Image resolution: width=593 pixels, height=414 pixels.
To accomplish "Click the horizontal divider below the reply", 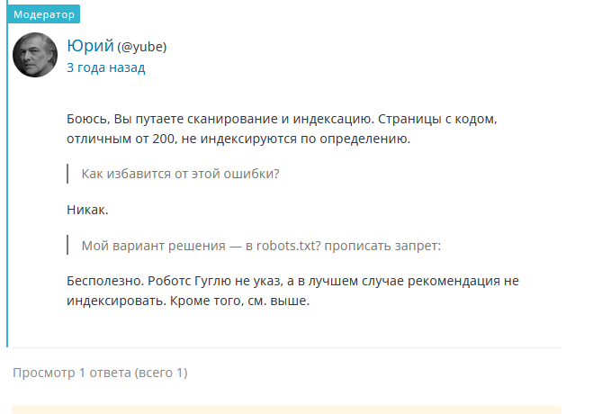I will [286, 347].
